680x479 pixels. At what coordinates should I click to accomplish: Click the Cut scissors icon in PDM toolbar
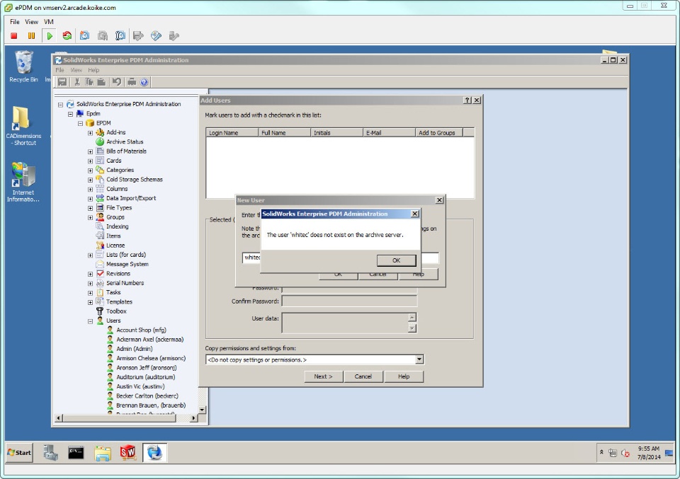(77, 82)
